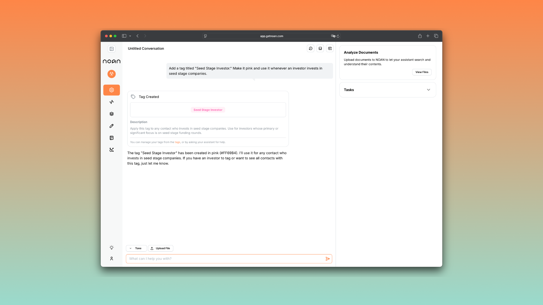
Task: Open the activity pulse sidebar icon
Action: click(111, 102)
